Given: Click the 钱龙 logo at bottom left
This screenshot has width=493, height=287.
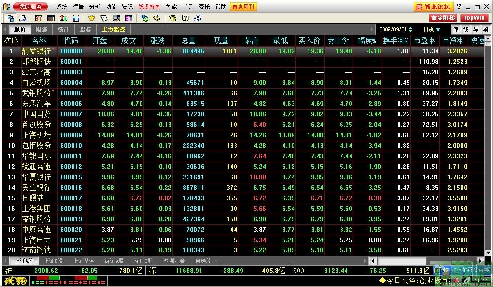Looking at the screenshot, I should (x=16, y=281).
